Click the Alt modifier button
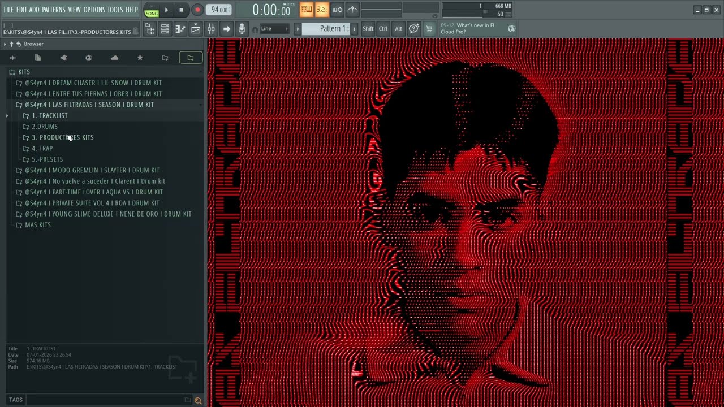 399,29
